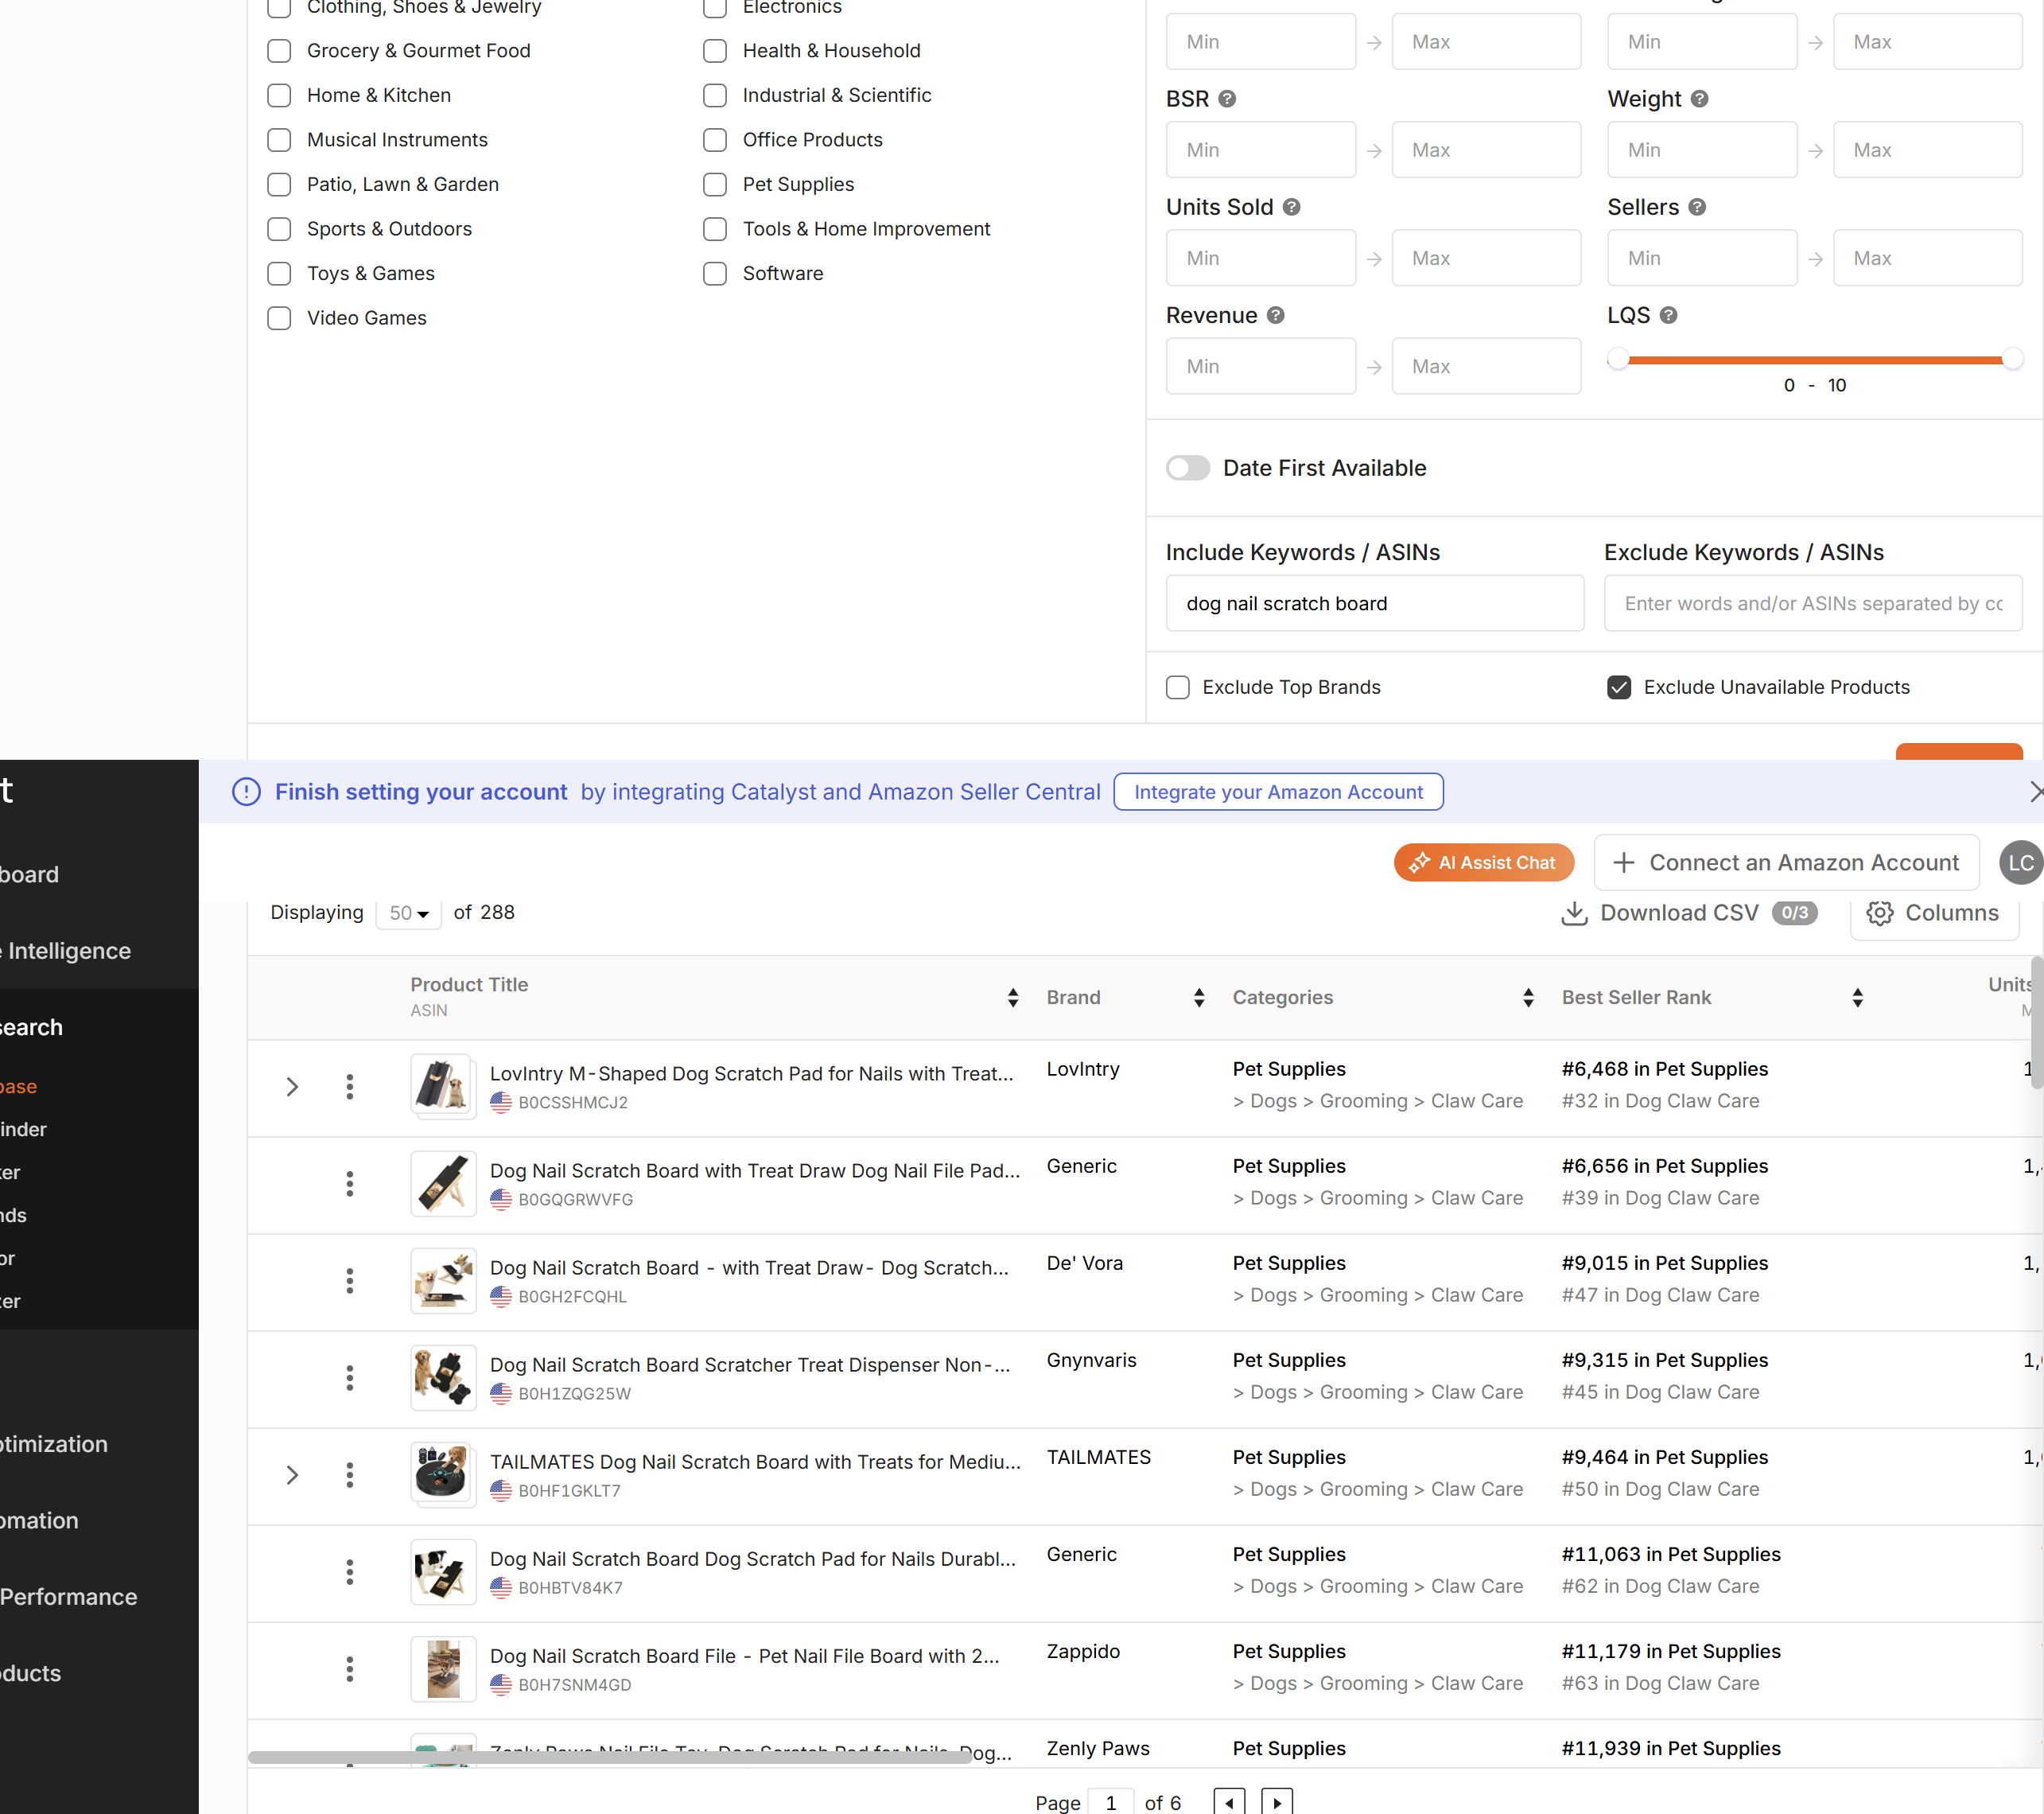Image resolution: width=2044 pixels, height=1814 pixels.
Task: Check the Musical Instruments category
Action: [x=279, y=140]
